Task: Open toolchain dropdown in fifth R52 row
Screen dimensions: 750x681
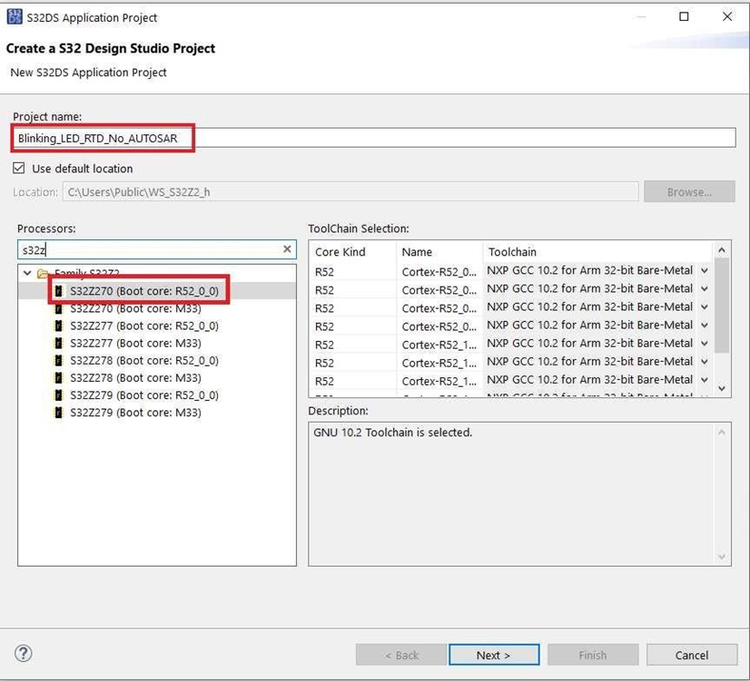Action: tap(704, 343)
